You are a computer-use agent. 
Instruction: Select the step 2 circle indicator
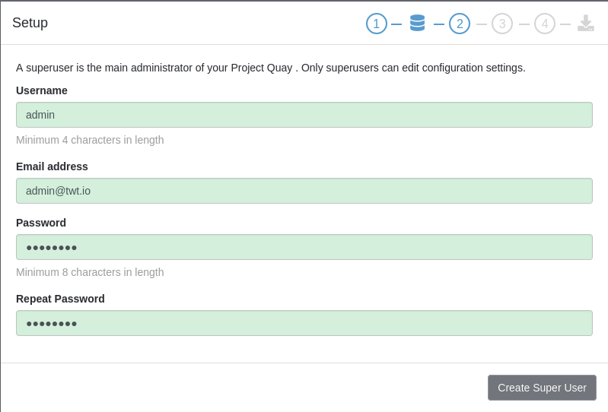click(460, 24)
